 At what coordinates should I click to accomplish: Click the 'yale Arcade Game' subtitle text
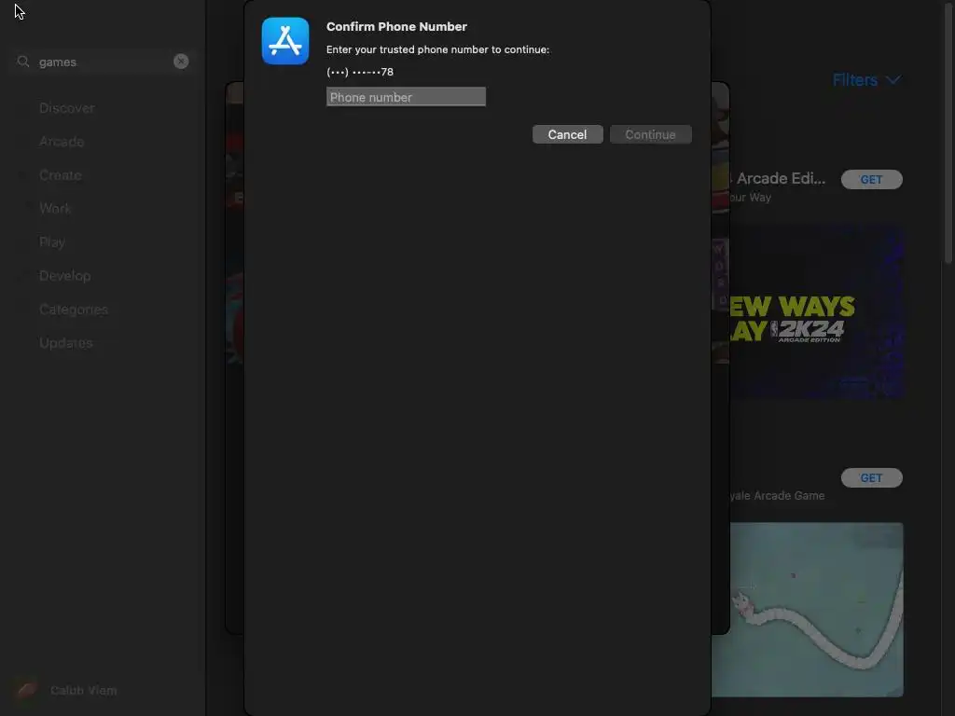pyautogui.click(x=777, y=496)
